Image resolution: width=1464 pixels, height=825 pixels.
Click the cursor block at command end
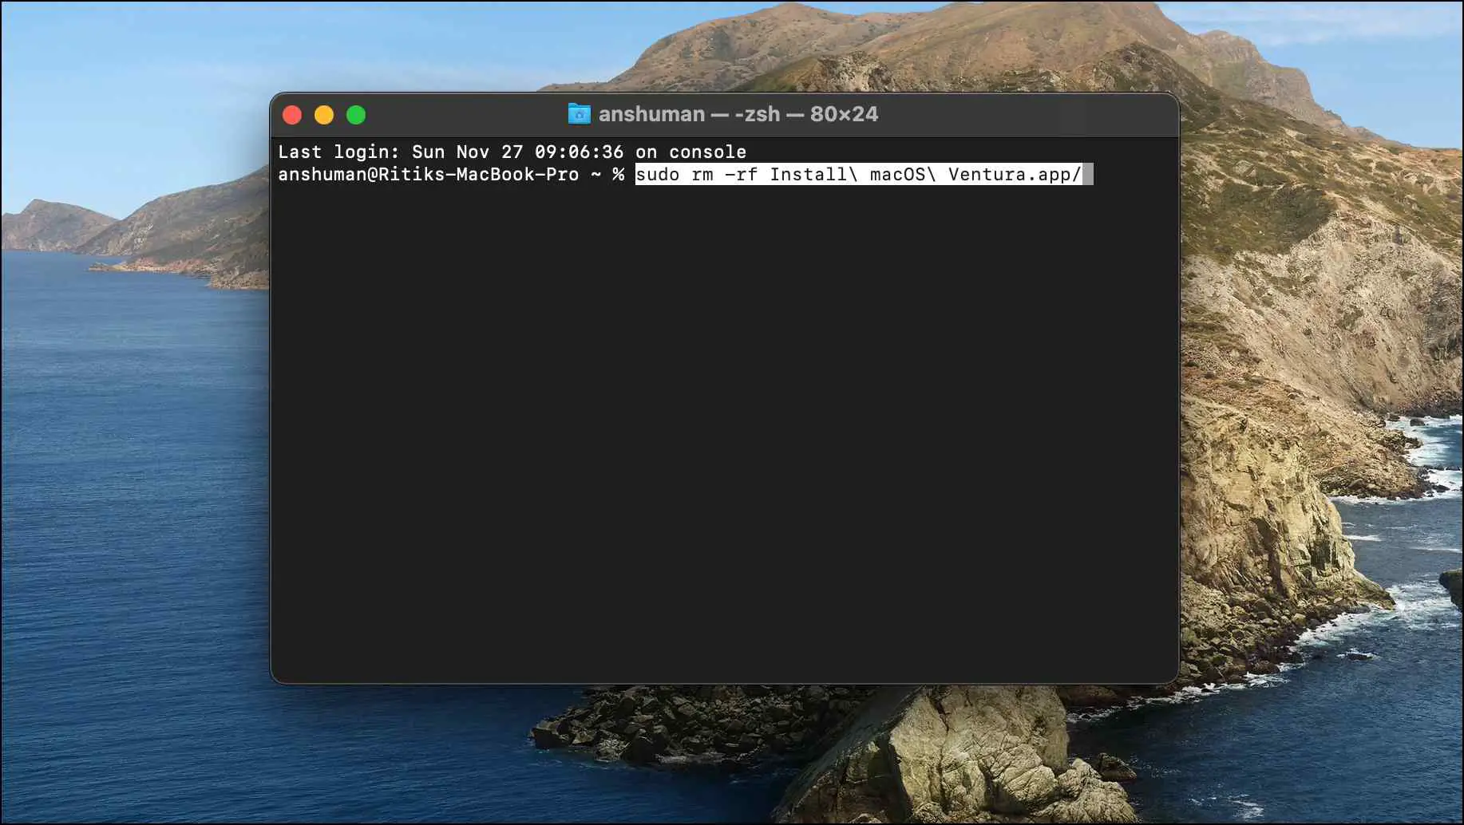coord(1087,174)
